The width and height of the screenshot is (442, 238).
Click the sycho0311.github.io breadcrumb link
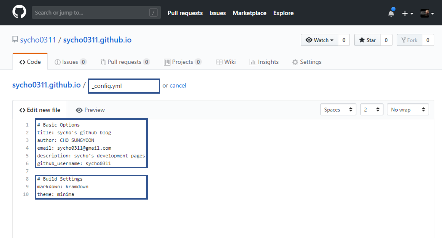coord(46,85)
